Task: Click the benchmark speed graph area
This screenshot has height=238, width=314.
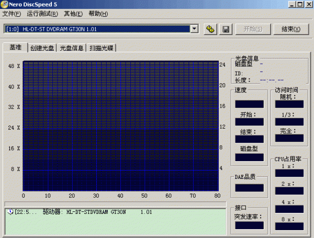Action: [121, 126]
